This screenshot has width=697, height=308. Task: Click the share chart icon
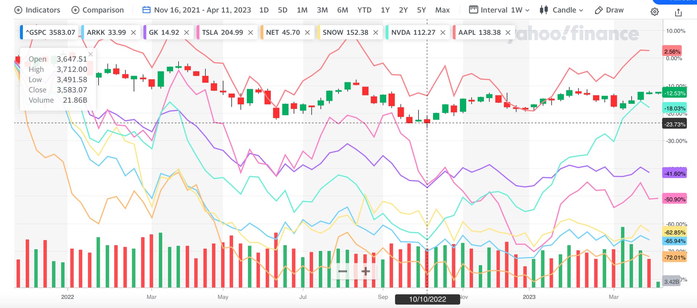coord(678,13)
